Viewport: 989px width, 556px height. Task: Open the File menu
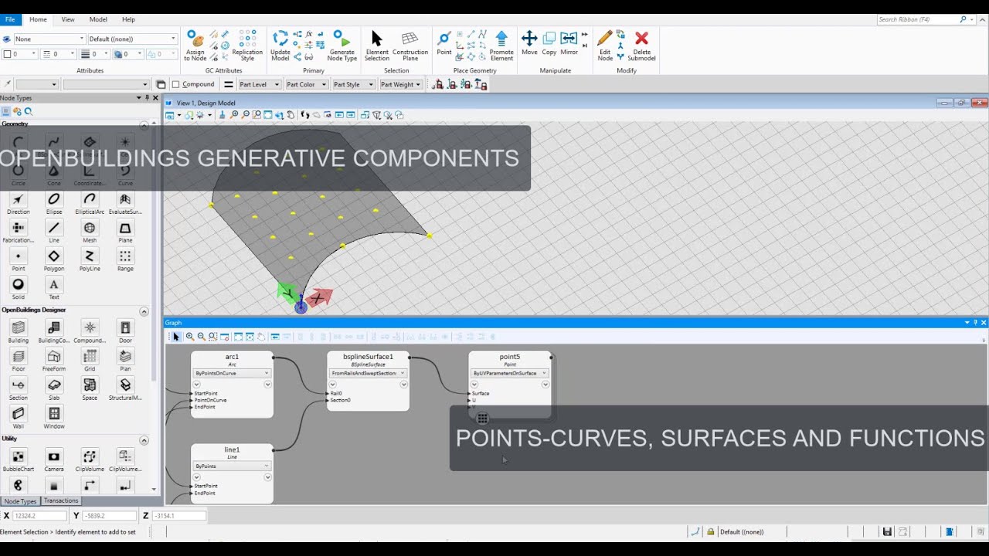tap(10, 19)
